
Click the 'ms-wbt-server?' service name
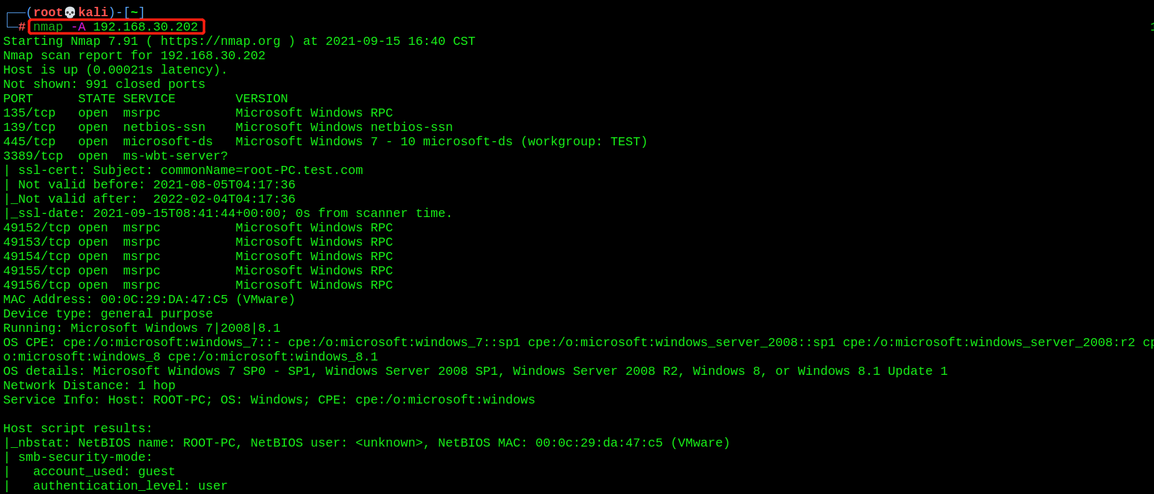coord(176,156)
